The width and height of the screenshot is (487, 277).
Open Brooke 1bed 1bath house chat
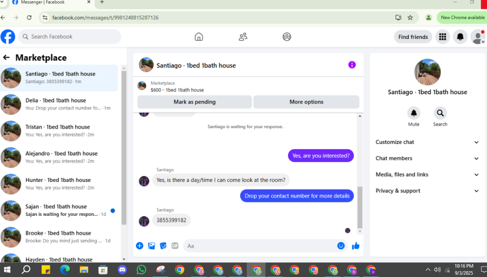(x=59, y=237)
